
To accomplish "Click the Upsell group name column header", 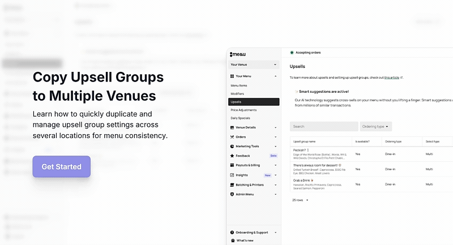I will tap(304, 141).
